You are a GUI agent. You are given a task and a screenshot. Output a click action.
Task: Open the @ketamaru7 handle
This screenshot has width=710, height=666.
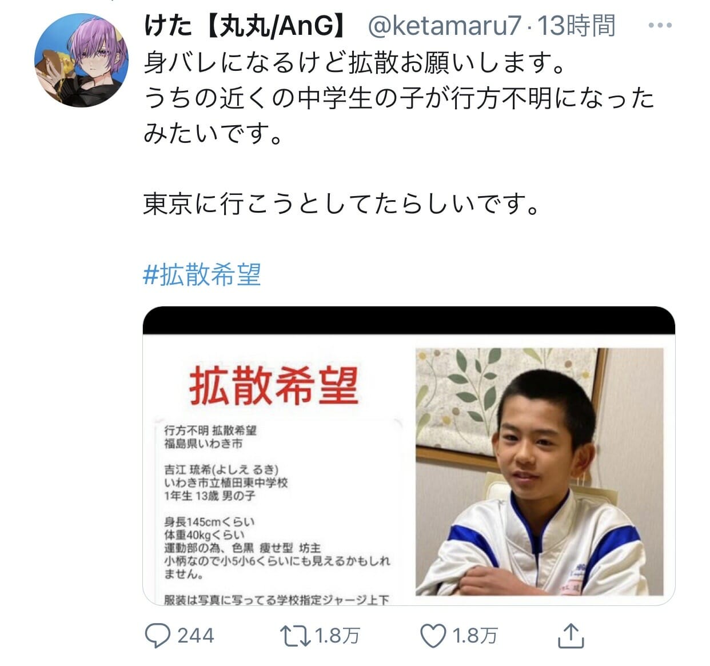[x=445, y=26]
